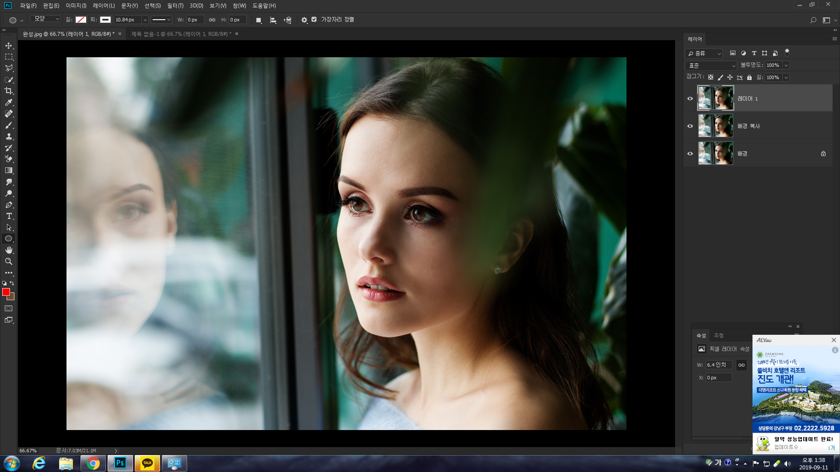Click the red foreground color swatch
The image size is (840, 472).
pos(6,292)
